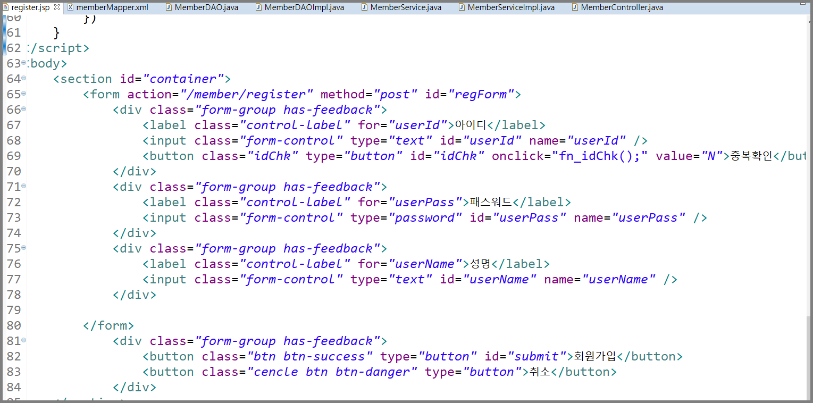This screenshot has width=813, height=403.
Task: Click line number 62 in the gutter
Action: 14,48
